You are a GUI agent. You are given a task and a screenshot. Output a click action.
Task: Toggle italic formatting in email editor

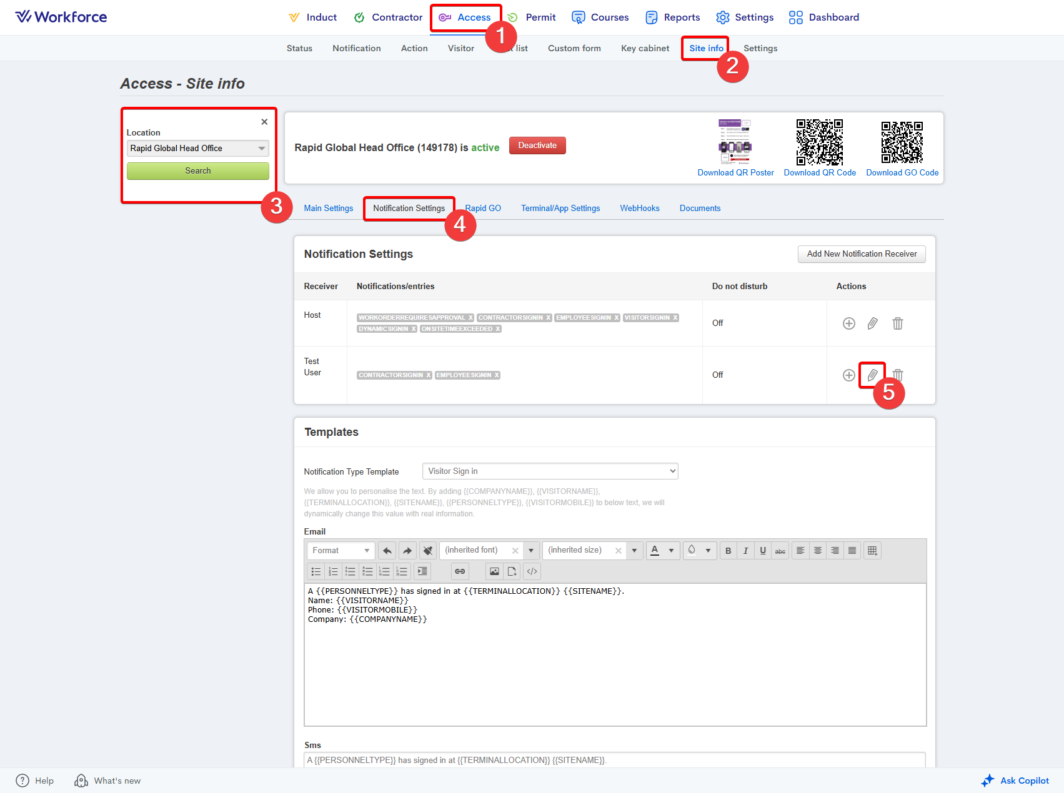click(x=745, y=551)
